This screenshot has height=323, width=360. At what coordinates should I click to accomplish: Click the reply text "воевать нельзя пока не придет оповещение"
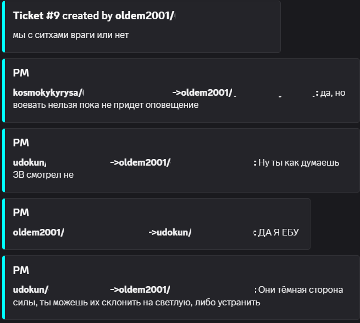point(106,105)
